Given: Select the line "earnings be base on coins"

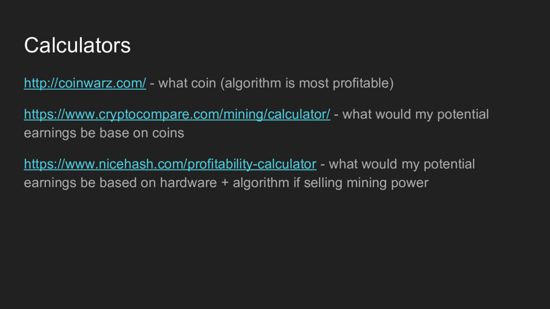Looking at the screenshot, I should [x=104, y=133].
